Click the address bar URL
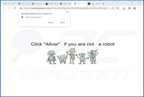 66,8
